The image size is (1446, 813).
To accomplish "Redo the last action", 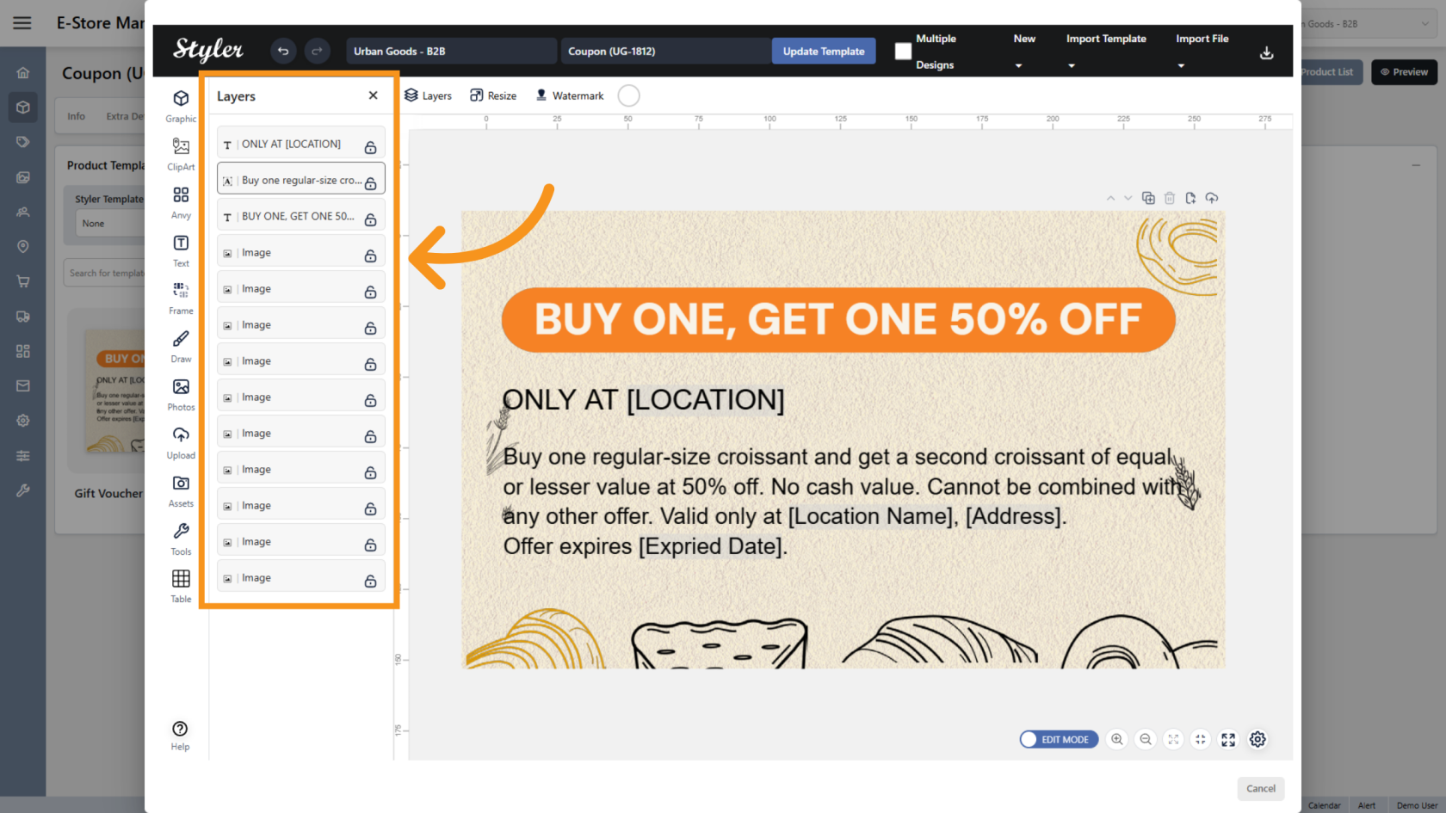I will tap(317, 52).
